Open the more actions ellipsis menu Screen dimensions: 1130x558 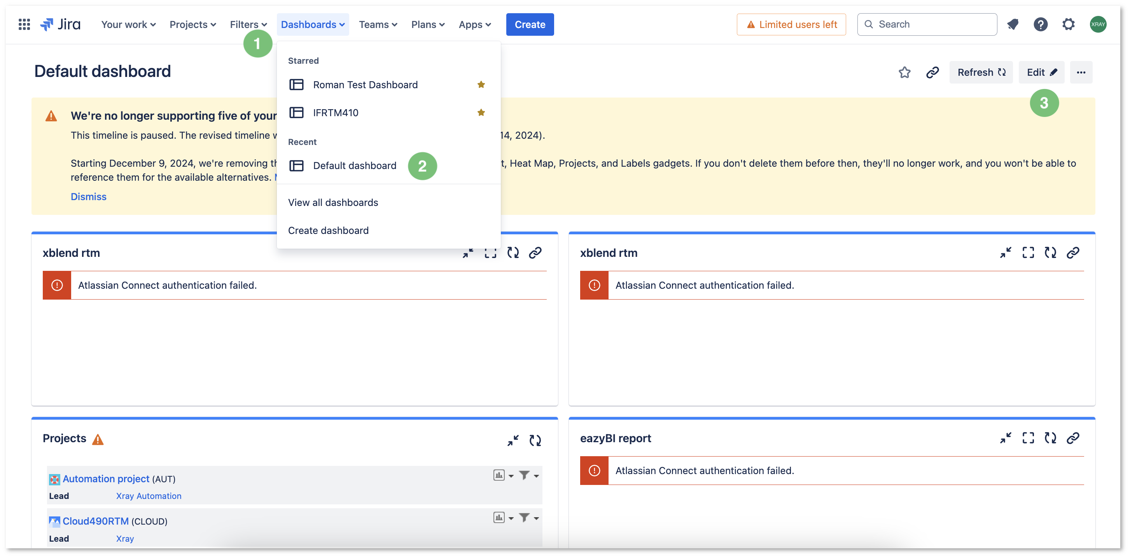1081,72
